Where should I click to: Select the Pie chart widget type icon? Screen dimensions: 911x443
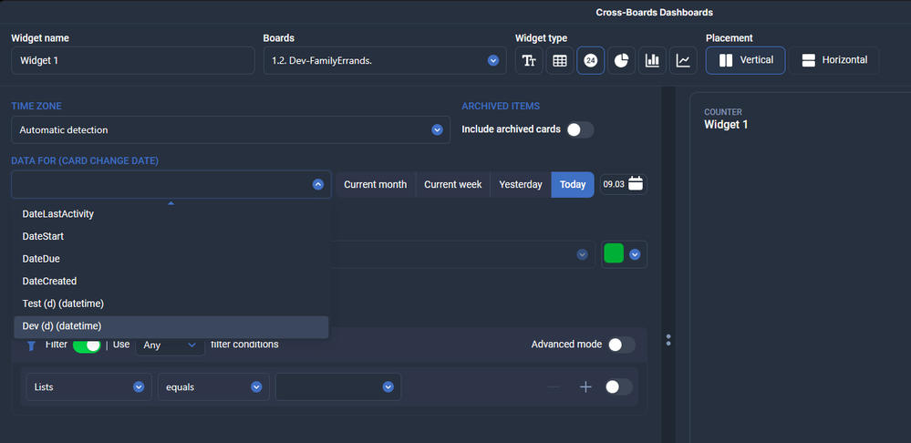coord(621,60)
